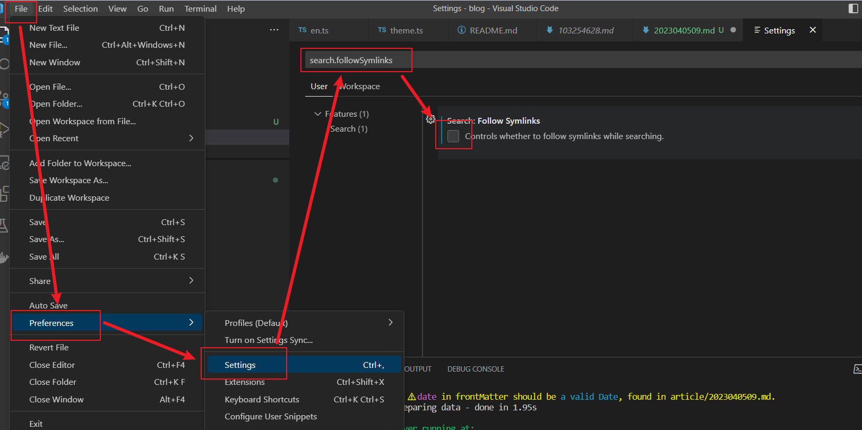Open the Terminal menu in menu bar

tap(201, 8)
